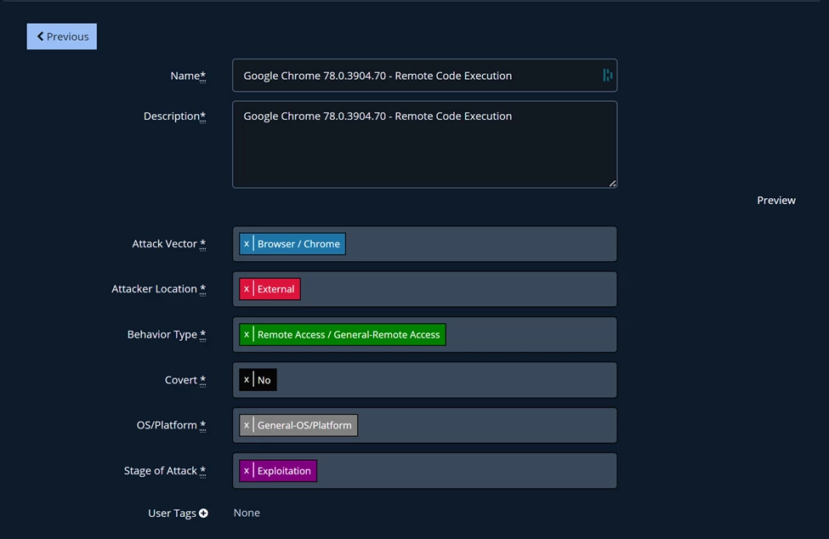This screenshot has height=539, width=829.
Task: Click the icon inside the Name field
Action: click(x=607, y=76)
